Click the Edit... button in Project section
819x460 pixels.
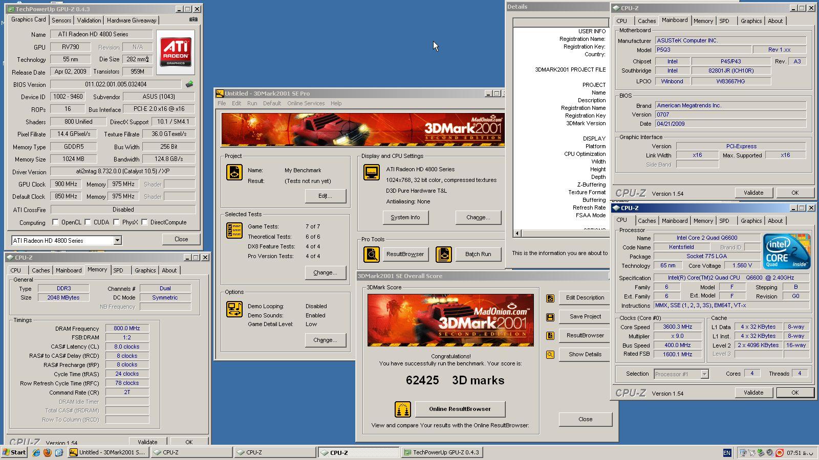click(x=325, y=196)
